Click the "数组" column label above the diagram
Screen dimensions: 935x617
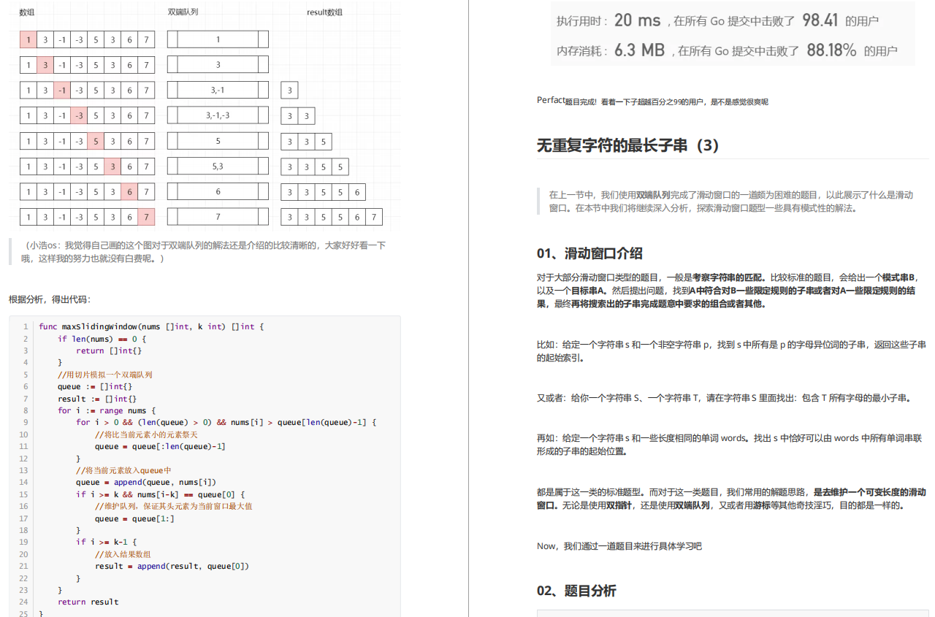coord(27,12)
